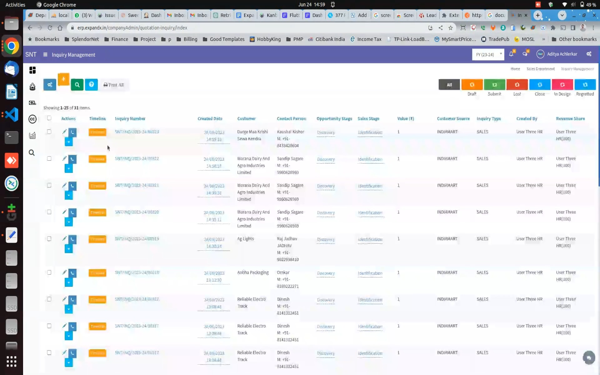Expand the action dropdown arrow for inquiry 00323

[x=68, y=142]
